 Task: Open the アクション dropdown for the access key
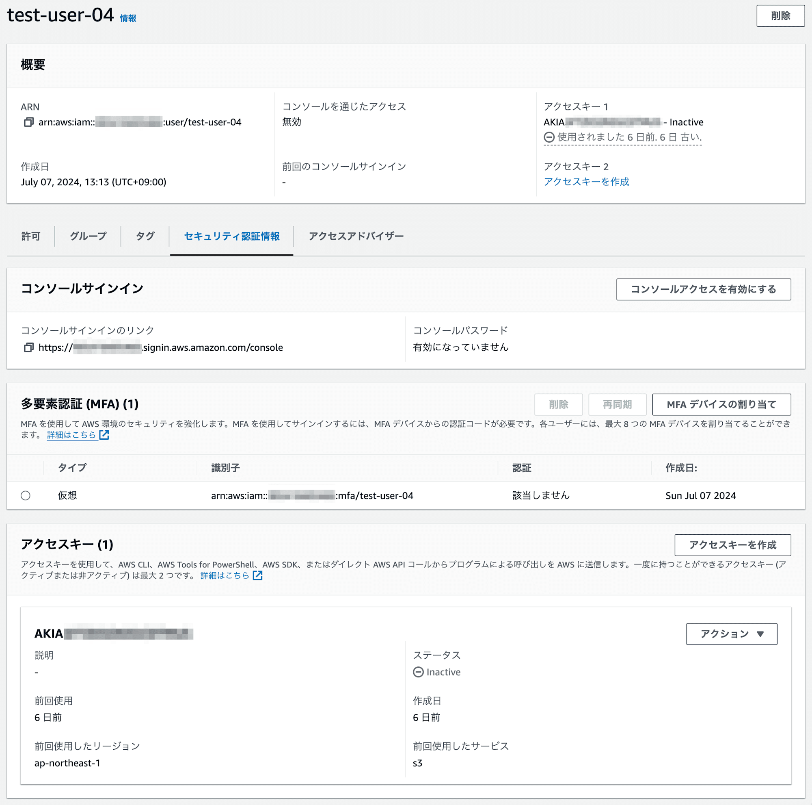click(x=731, y=634)
